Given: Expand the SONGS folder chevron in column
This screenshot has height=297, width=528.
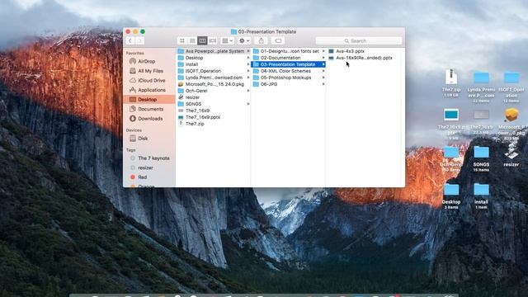Looking at the screenshot, I should [248, 104].
